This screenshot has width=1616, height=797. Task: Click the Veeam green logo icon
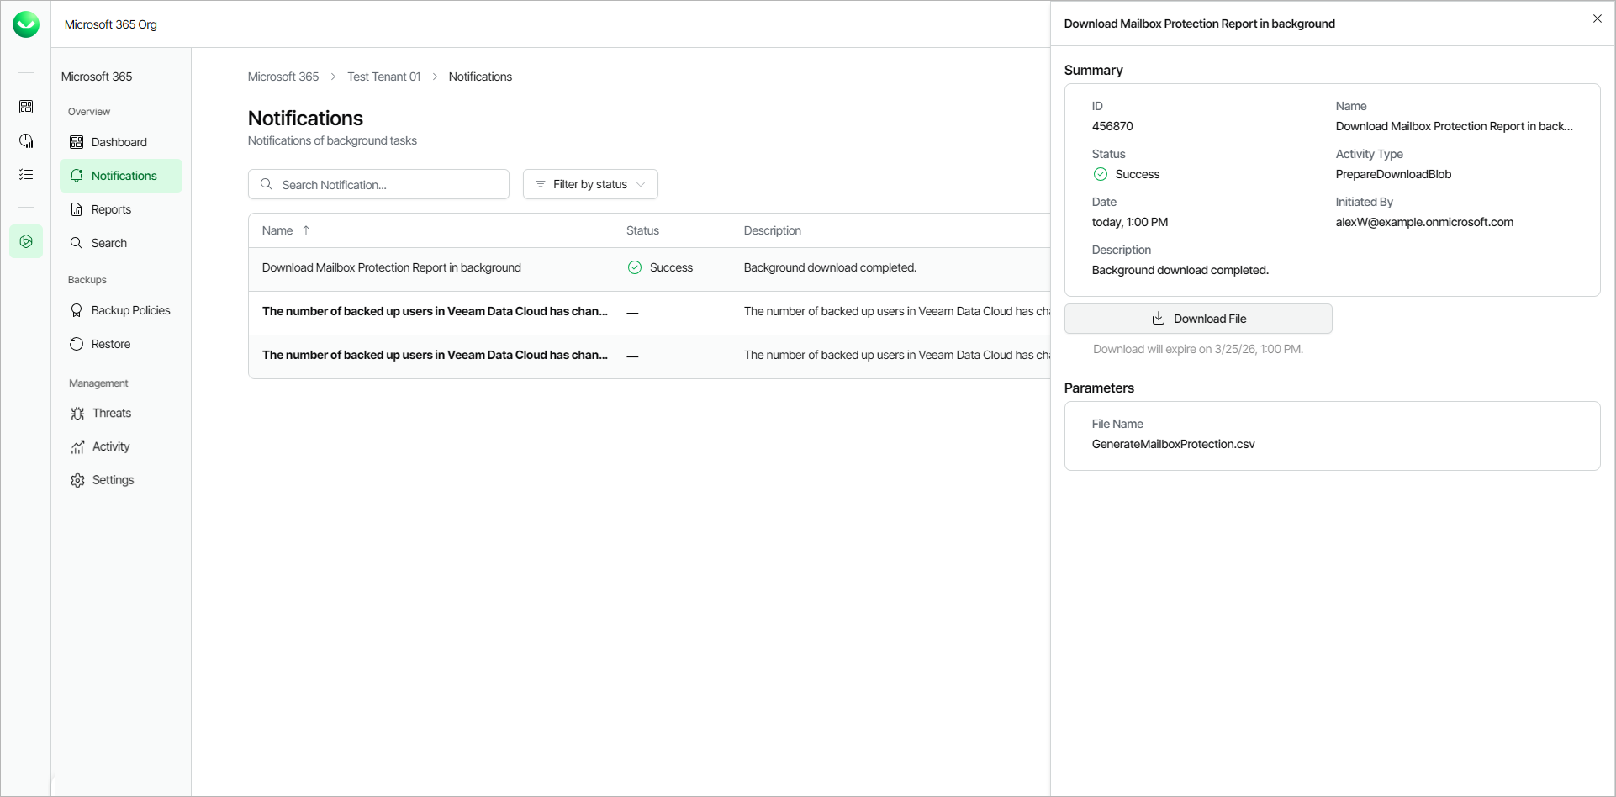point(26,24)
